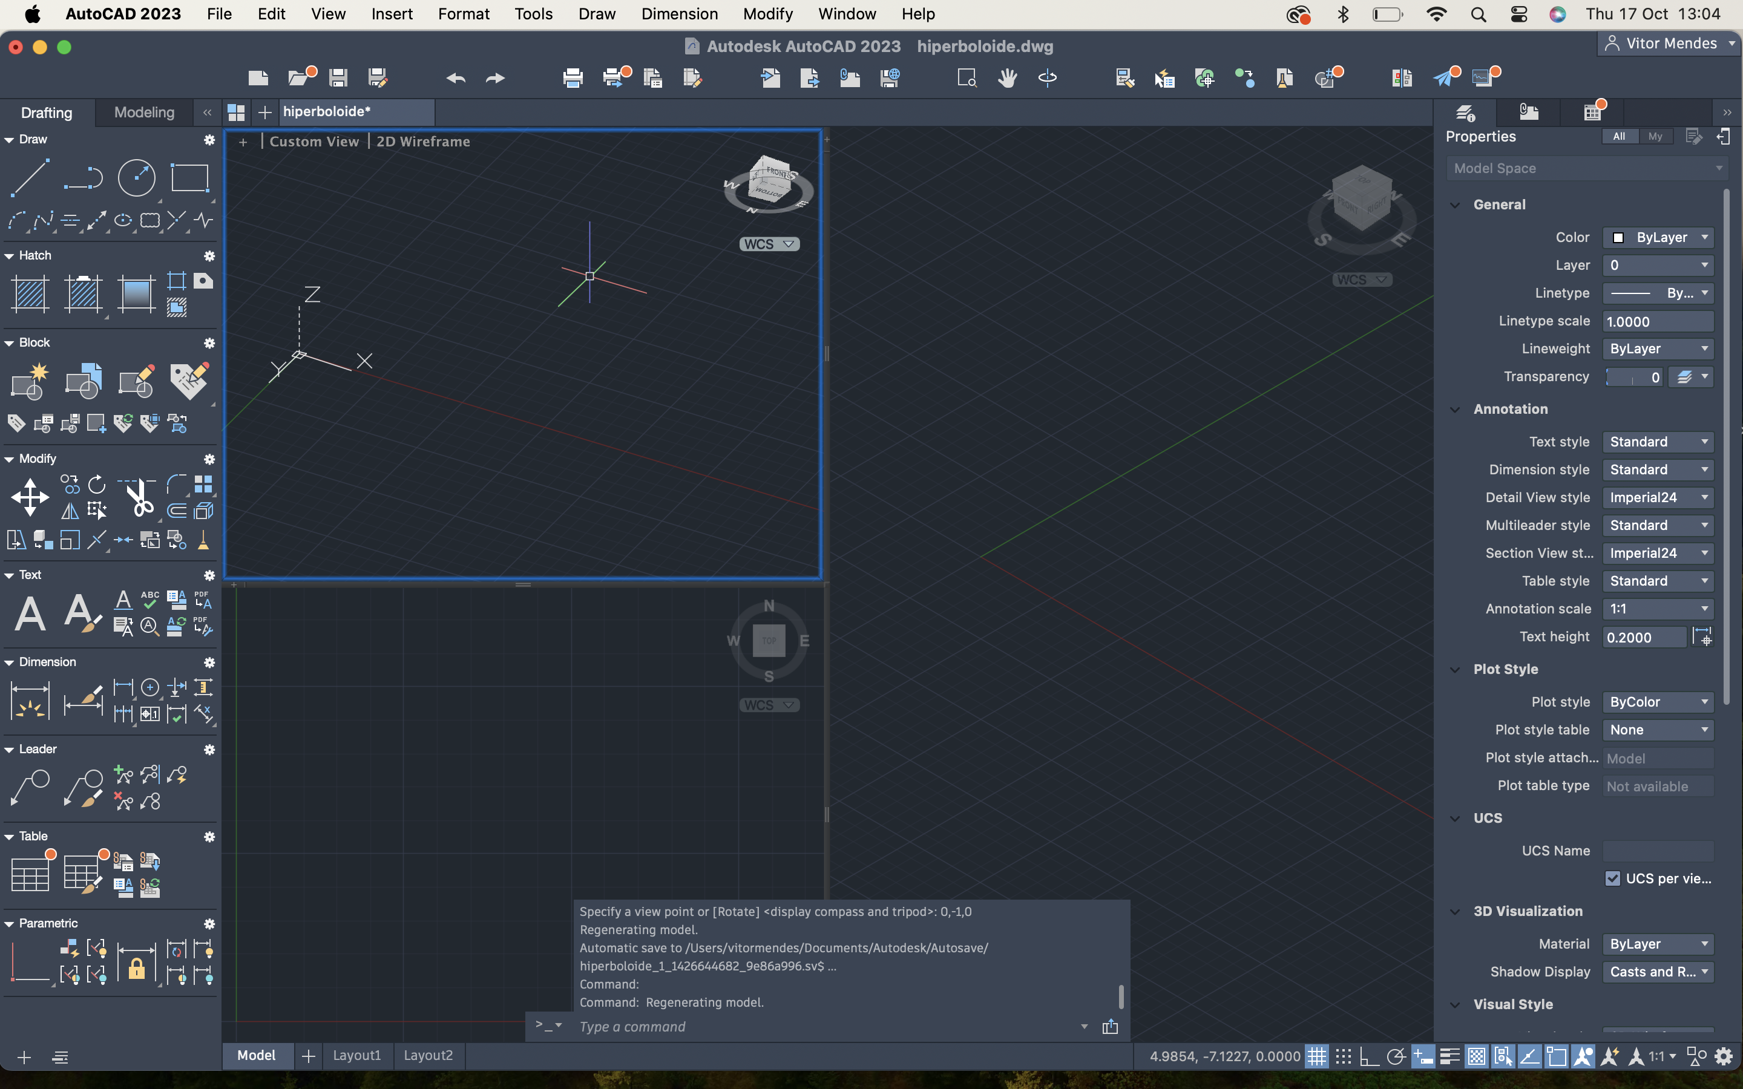1743x1089 pixels.
Task: Select the Polyline tool
Action: pos(83,177)
